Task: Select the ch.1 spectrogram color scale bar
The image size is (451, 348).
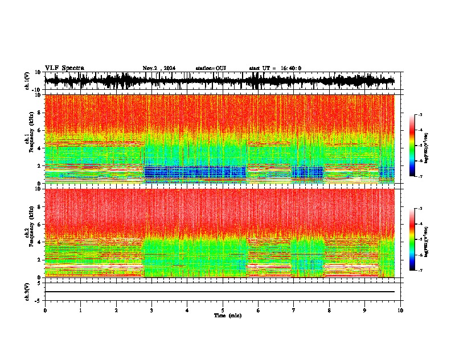Action: coord(412,146)
